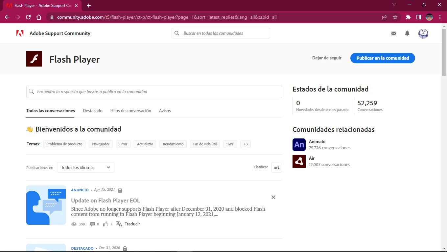Open the user profile avatar in page header
447x252 pixels.
(423, 33)
